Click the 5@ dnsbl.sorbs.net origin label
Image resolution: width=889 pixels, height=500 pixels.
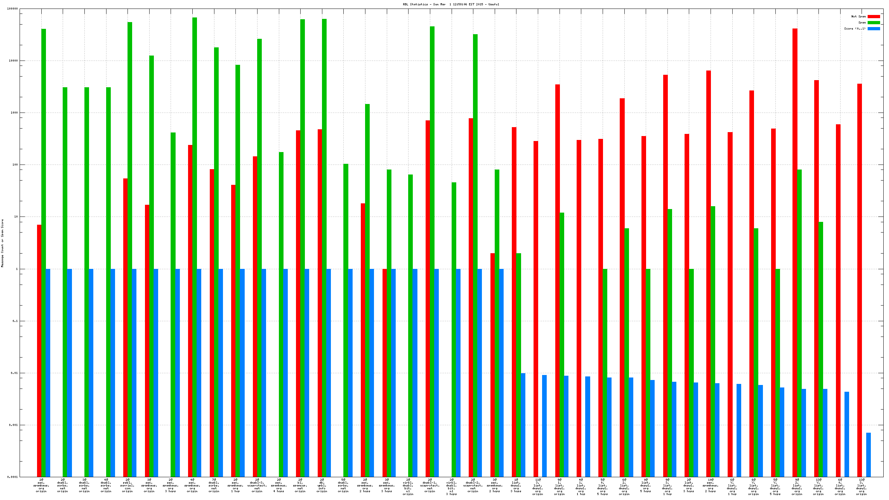point(343,486)
